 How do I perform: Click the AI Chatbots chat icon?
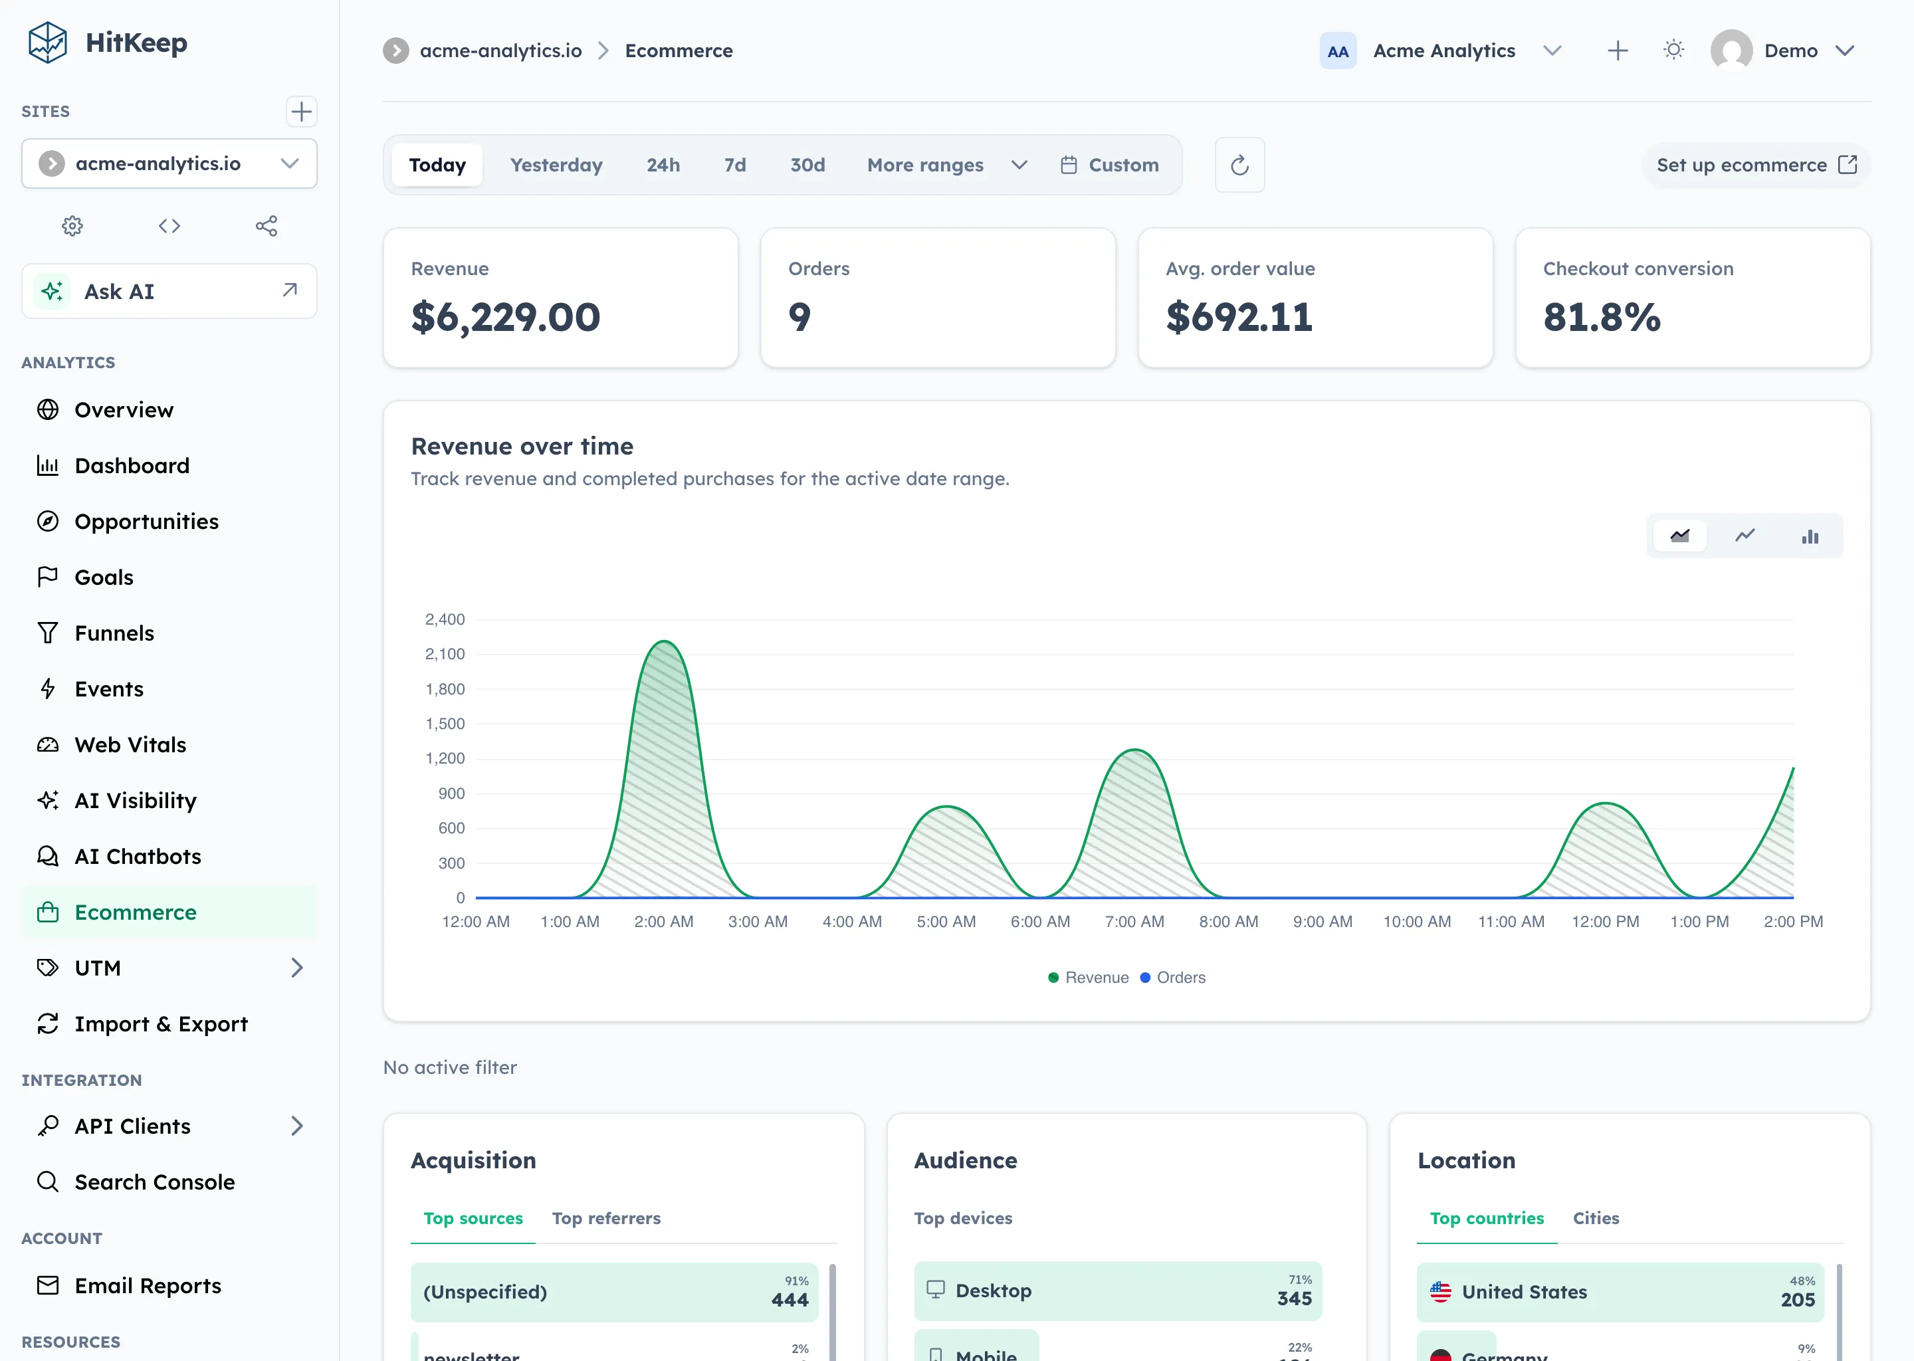[48, 857]
